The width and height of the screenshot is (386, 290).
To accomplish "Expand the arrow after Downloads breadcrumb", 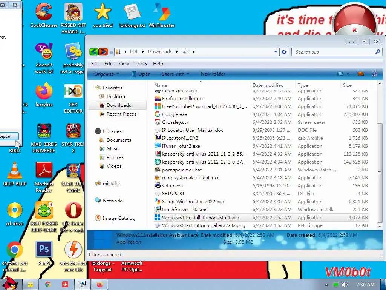I will point(177,52).
